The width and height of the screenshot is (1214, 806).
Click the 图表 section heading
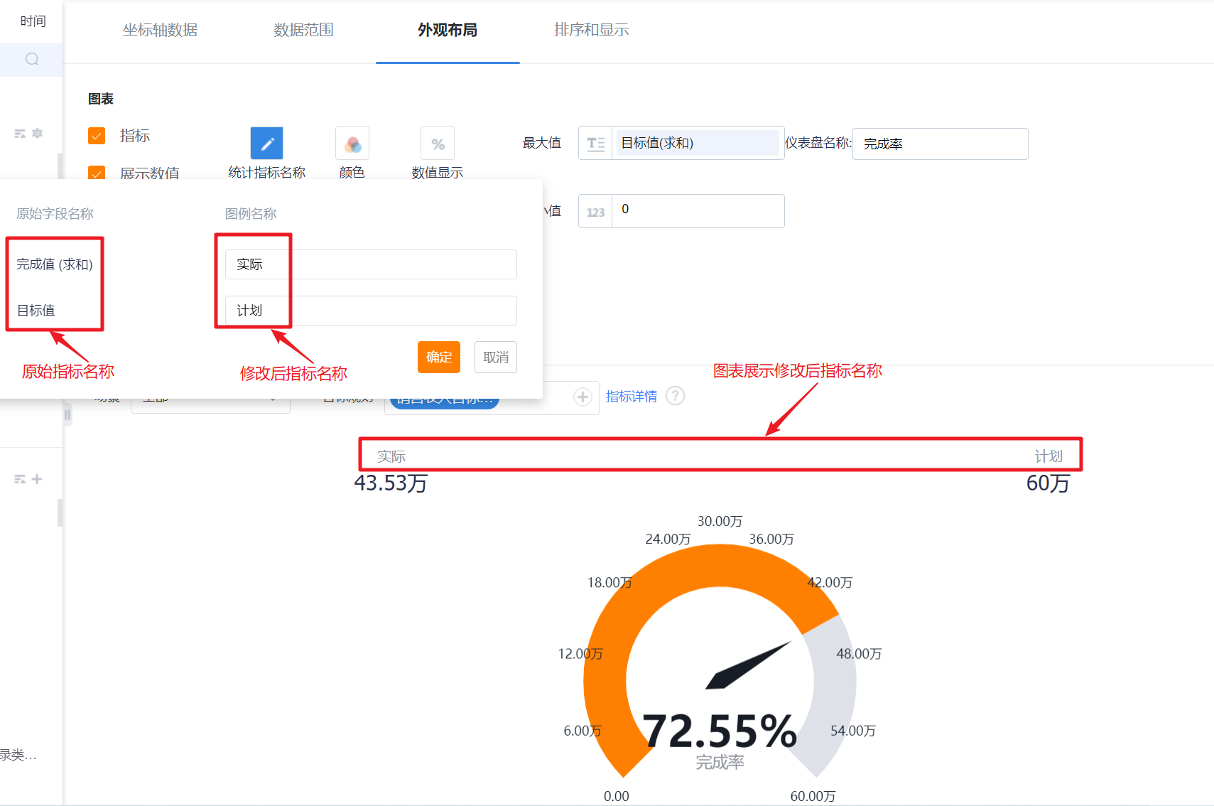click(101, 99)
